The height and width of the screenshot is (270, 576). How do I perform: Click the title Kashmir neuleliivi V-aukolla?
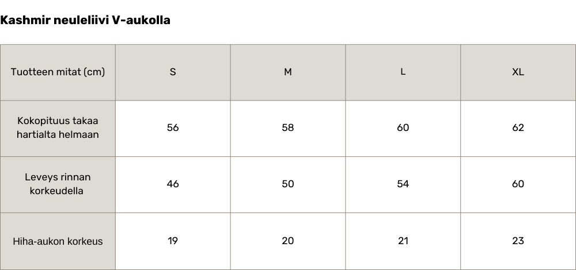coord(85,21)
